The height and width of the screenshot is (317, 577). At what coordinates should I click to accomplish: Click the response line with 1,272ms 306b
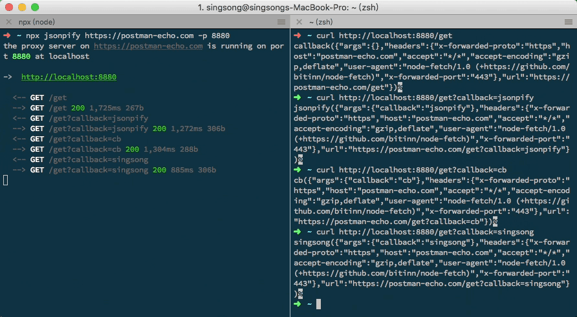pyautogui.click(x=119, y=128)
